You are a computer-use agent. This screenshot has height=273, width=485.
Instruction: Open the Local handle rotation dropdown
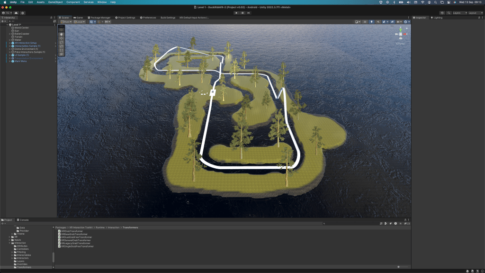pos(79,21)
